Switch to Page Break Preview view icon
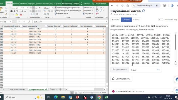178x100 pixels. pos(80,92)
